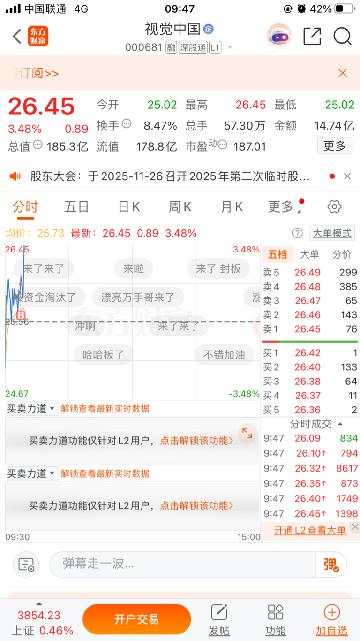Switch to the 日K tab

[129, 206]
